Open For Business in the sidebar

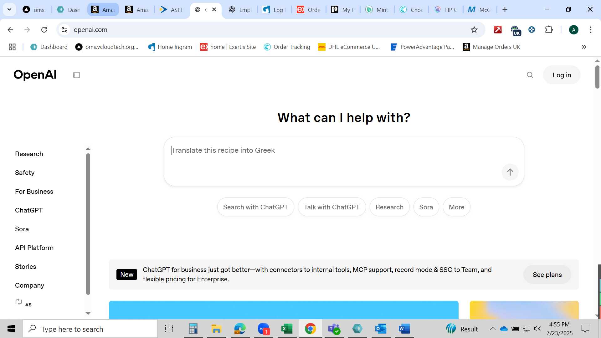[34, 192]
